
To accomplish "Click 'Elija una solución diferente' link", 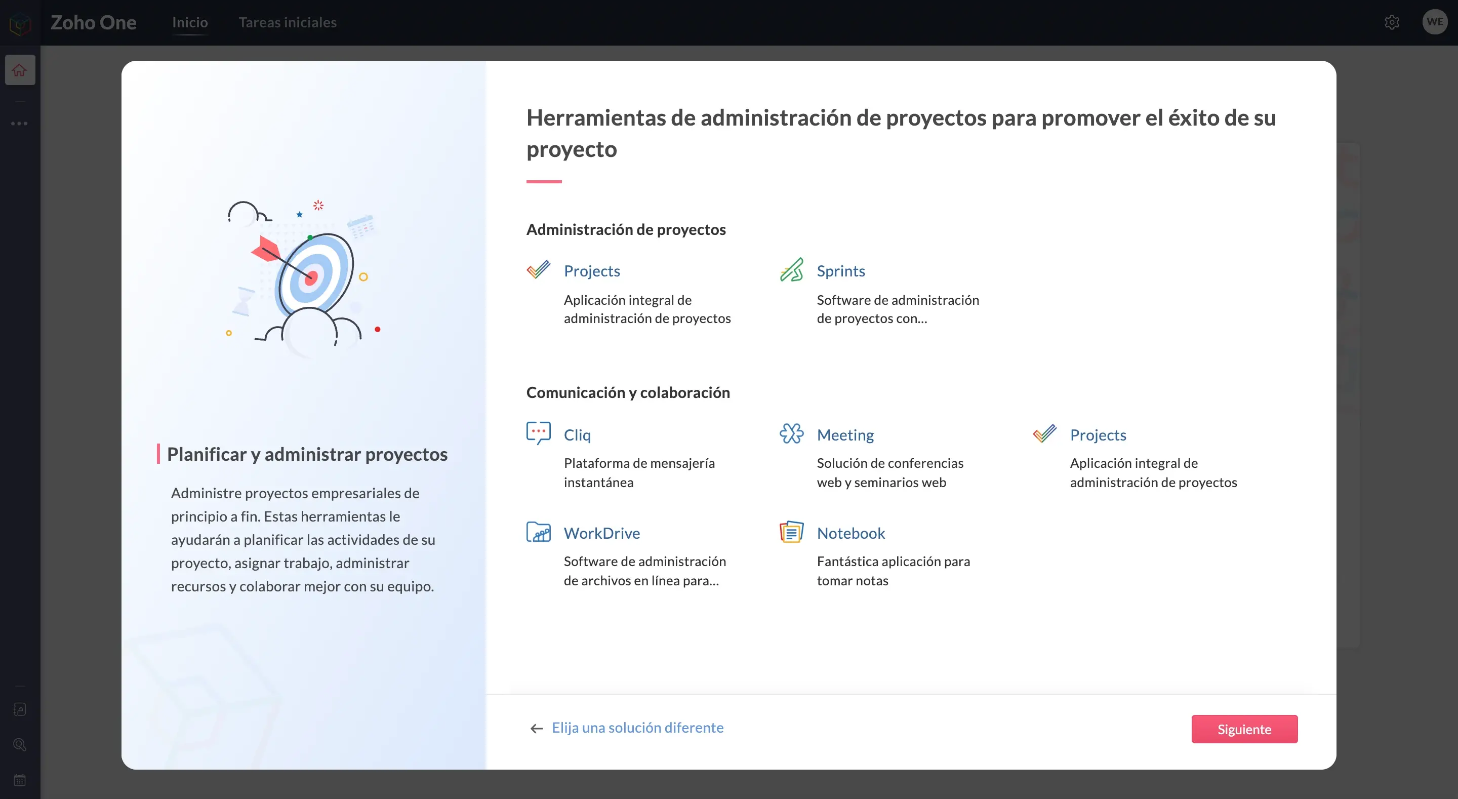I will tap(637, 728).
